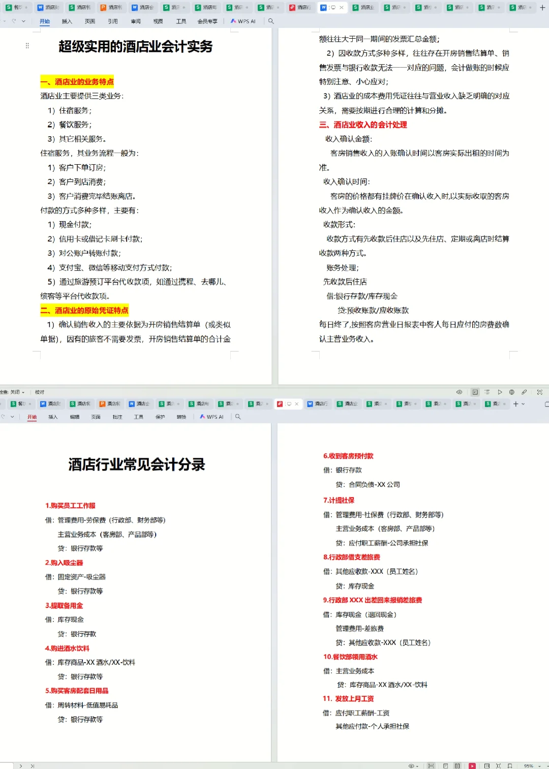The image size is (549, 769).
Task: Enable two-page view in the status bar
Action: tap(457, 765)
